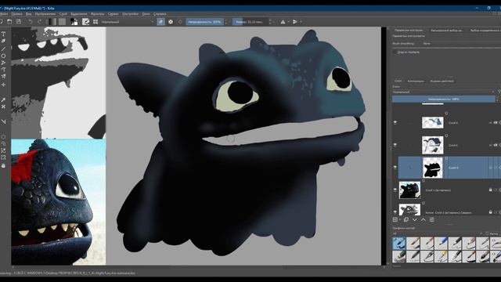501x282 pixels.
Task: Select the Color Picker eyedropper tool
Action: [3, 99]
